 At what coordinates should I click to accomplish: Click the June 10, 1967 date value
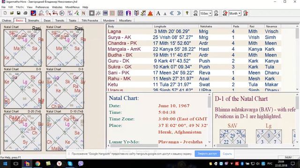click(174, 106)
